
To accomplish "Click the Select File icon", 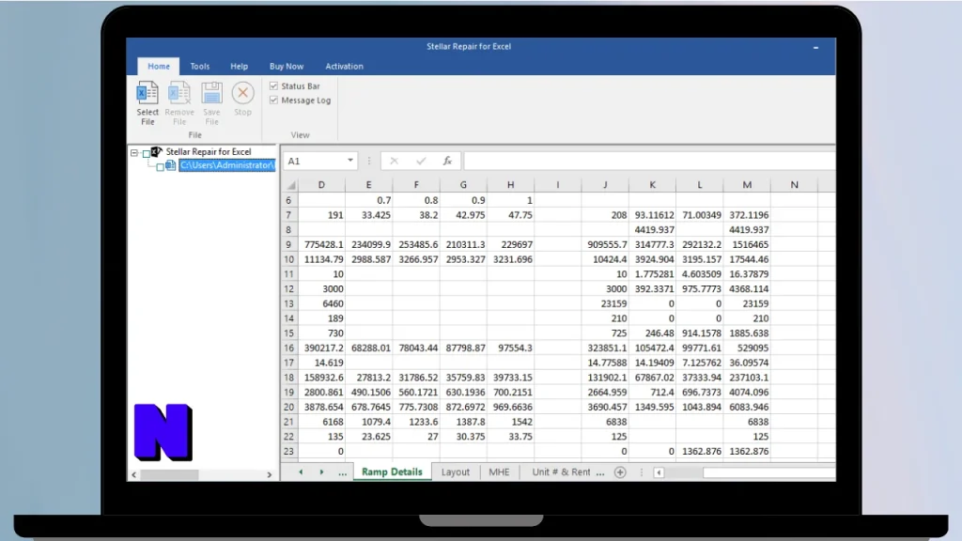I will click(x=147, y=93).
